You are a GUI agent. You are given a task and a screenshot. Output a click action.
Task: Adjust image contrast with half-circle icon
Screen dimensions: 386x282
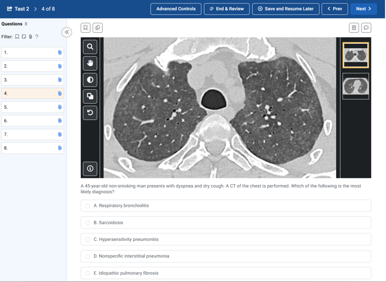click(x=90, y=80)
